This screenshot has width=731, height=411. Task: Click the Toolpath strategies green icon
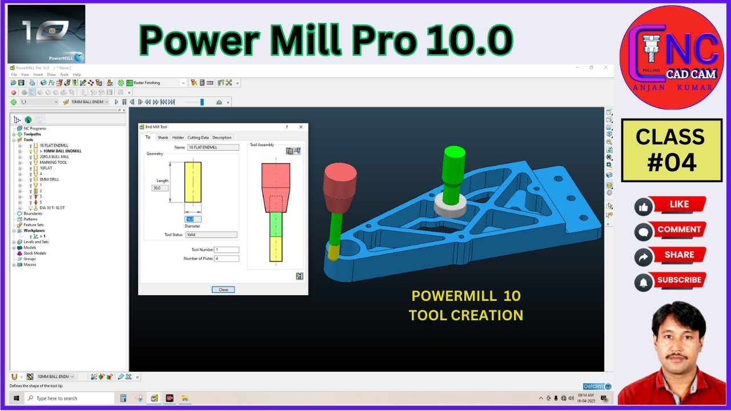click(x=121, y=83)
